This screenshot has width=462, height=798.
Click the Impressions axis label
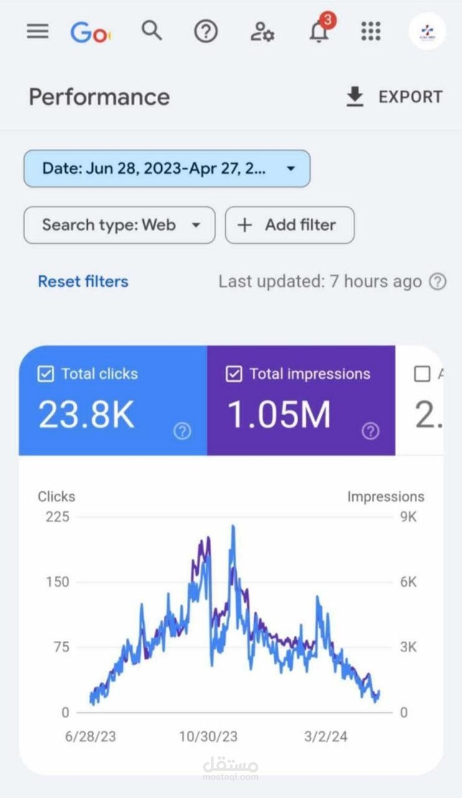click(x=385, y=497)
